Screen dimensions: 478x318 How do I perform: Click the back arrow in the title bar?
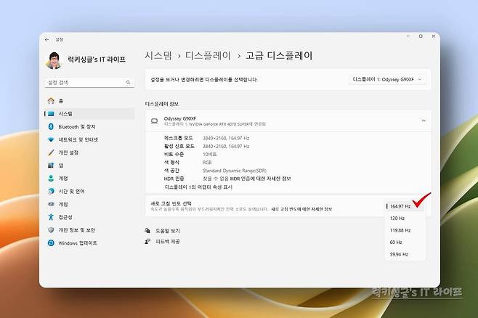point(47,39)
